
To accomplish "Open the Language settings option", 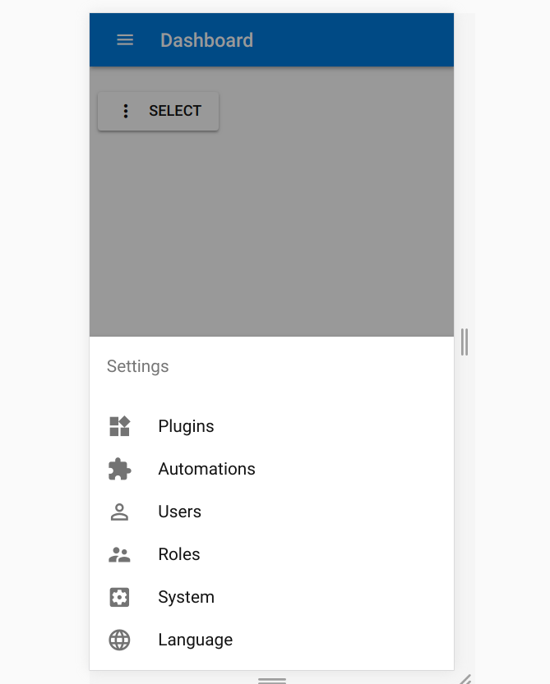I will coord(195,640).
